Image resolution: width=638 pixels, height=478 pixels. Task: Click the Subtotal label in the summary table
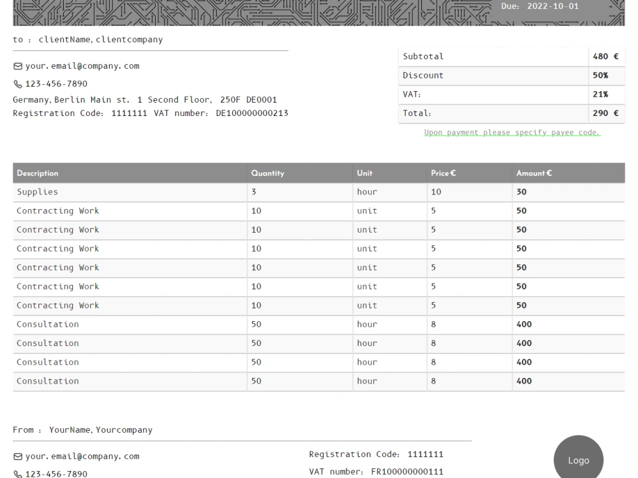[x=423, y=57]
